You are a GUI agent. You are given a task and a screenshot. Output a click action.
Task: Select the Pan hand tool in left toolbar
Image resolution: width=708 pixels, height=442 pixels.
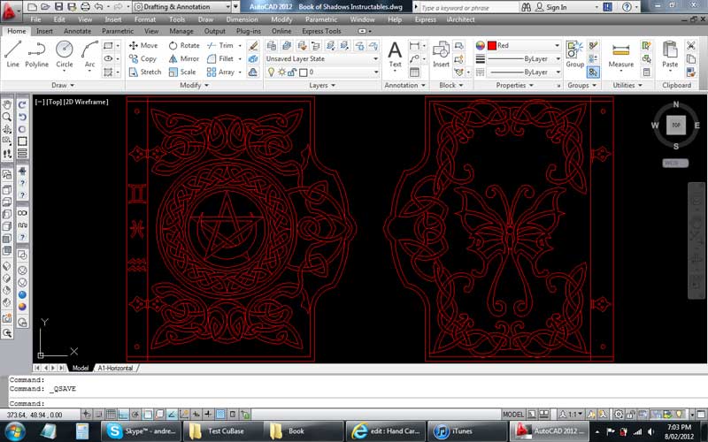(x=7, y=104)
